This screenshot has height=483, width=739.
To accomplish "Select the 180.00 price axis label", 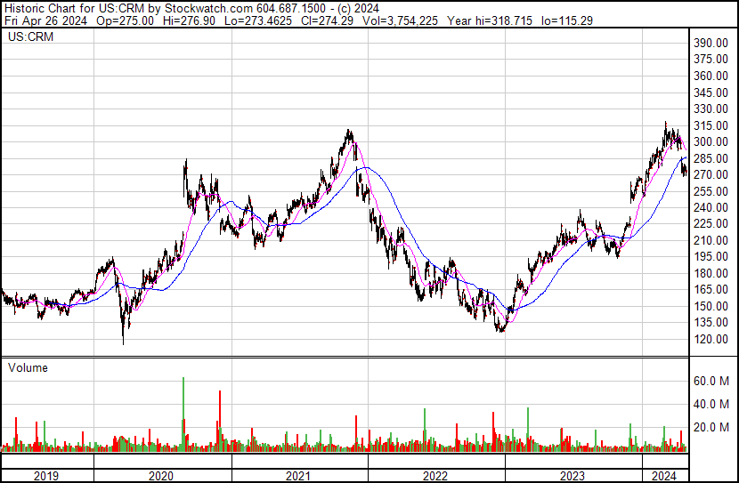I will [711, 273].
